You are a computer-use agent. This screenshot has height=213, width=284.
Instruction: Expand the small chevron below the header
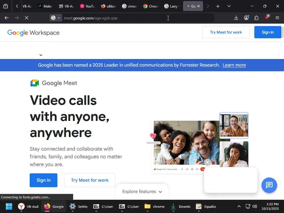pyautogui.click(x=41, y=55)
